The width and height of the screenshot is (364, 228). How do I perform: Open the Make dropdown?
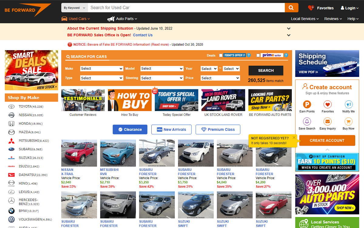pyautogui.click(x=102, y=69)
